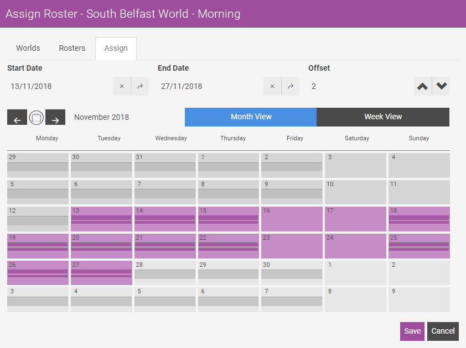Pick November 12 calendar day

[x=38, y=219]
